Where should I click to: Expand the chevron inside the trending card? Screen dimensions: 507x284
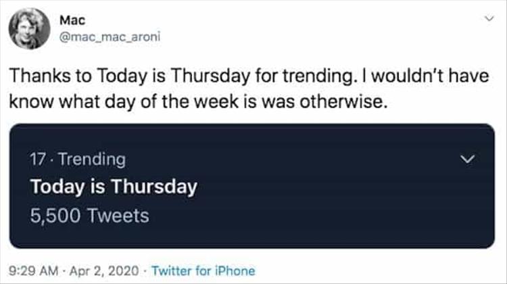pos(468,159)
